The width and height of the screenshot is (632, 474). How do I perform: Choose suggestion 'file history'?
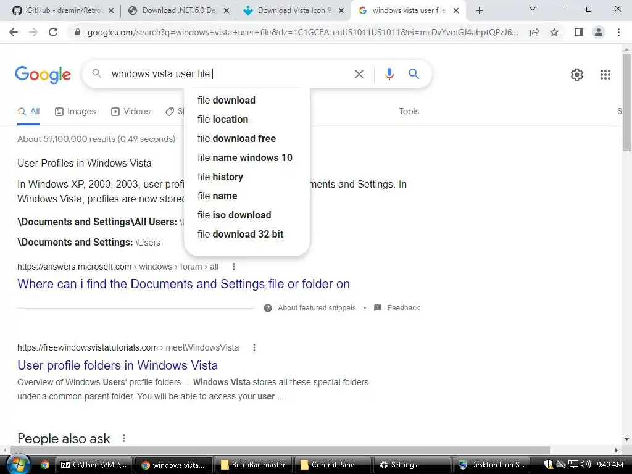(x=247, y=177)
